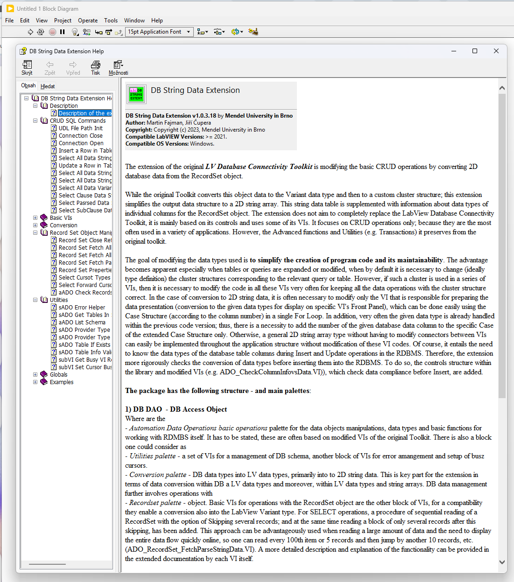The height and width of the screenshot is (582, 514).
Task: Collapse the CRUD SQL Commands node
Action: pyautogui.click(x=35, y=120)
